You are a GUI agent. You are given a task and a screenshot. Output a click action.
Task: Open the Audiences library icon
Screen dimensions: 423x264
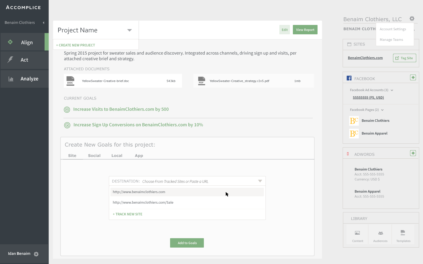380,233
